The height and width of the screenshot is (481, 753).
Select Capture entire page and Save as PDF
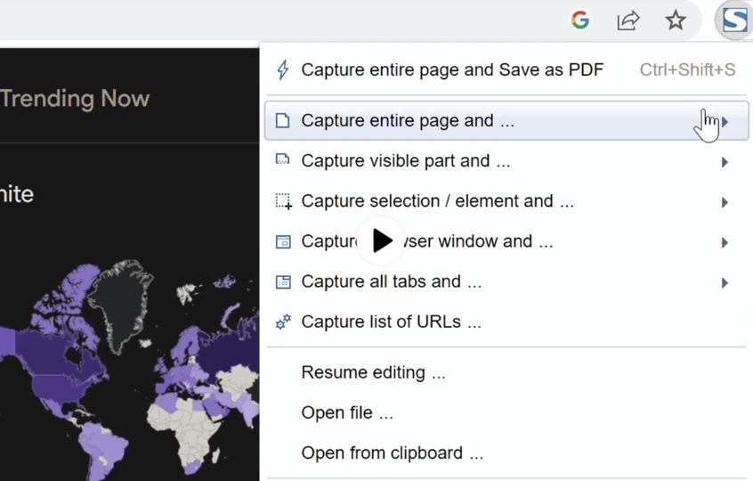pyautogui.click(x=452, y=69)
